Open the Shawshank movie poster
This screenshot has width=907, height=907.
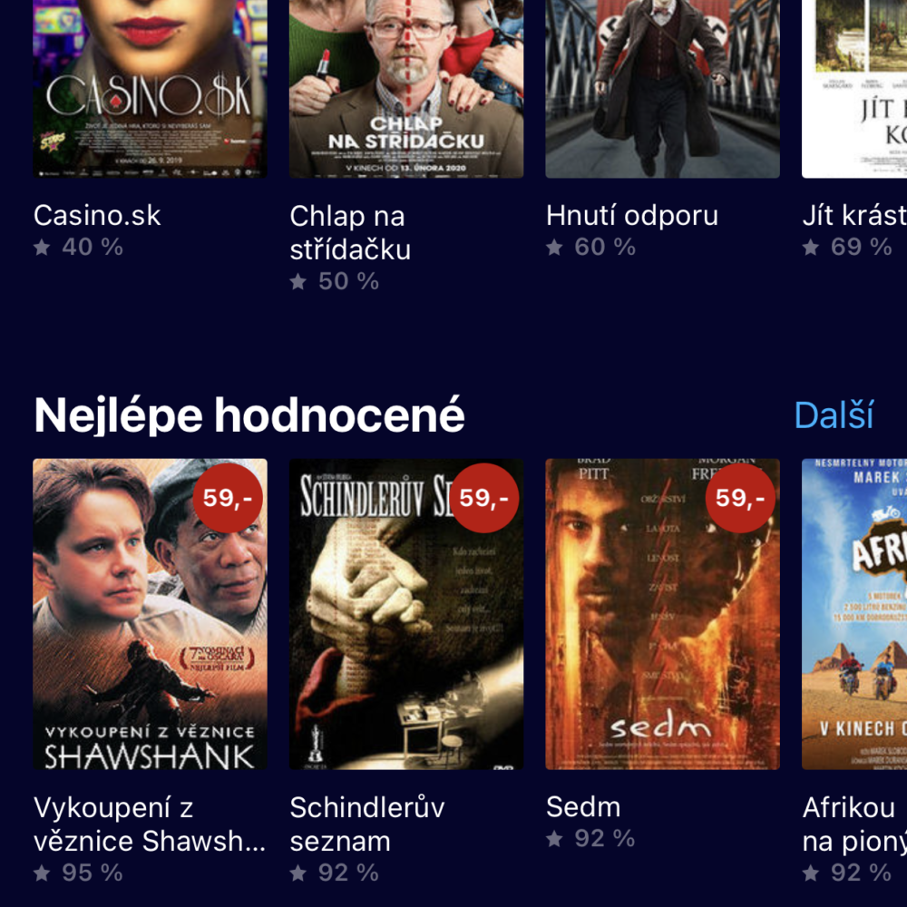pyautogui.click(x=150, y=614)
